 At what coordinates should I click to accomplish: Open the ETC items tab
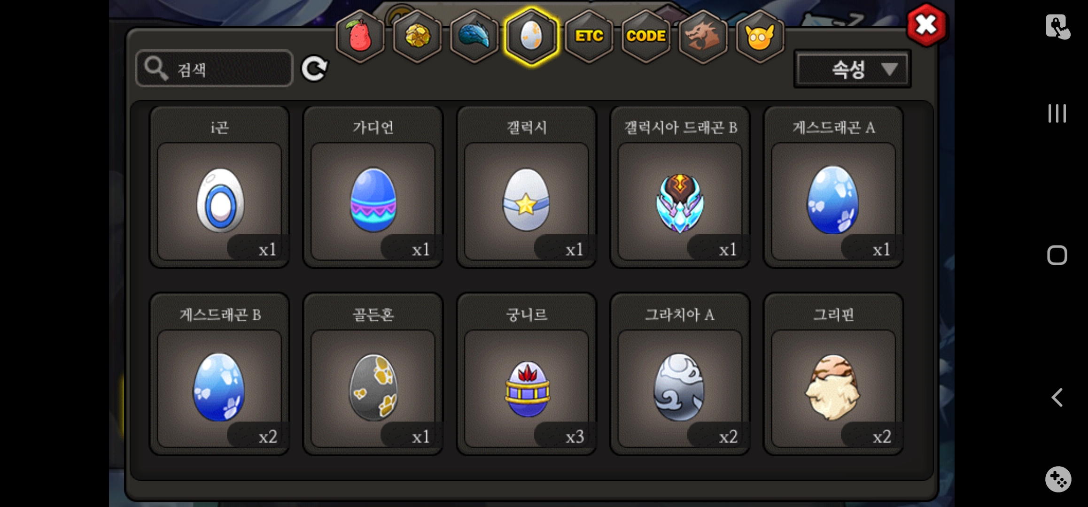(x=589, y=37)
